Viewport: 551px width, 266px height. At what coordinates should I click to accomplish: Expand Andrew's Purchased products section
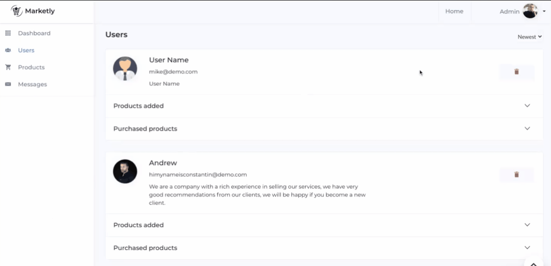(527, 248)
